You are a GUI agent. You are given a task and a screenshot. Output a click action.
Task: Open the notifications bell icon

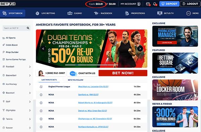[x=154, y=4]
